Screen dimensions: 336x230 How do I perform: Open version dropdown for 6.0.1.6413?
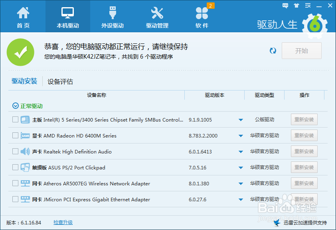click(x=241, y=152)
